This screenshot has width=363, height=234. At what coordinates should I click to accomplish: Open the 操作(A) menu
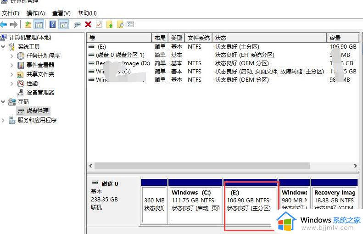tap(35, 13)
